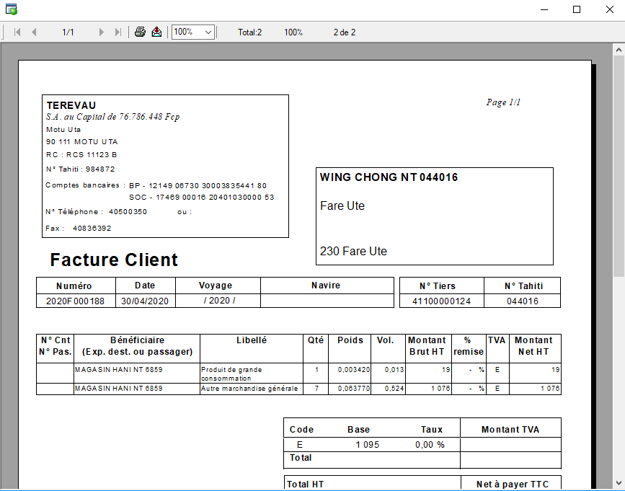Select the WING CHONG NT 044016 client name
625x491 pixels.
[389, 177]
